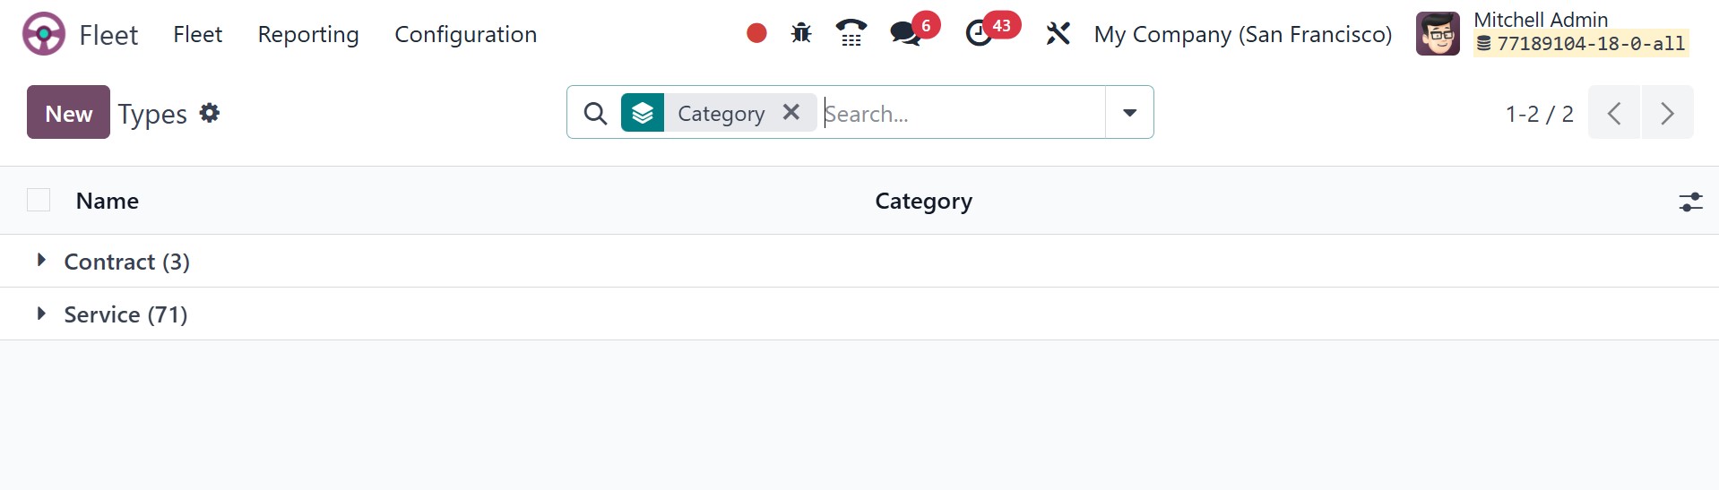Focus the Search input field

pyautogui.click(x=959, y=113)
